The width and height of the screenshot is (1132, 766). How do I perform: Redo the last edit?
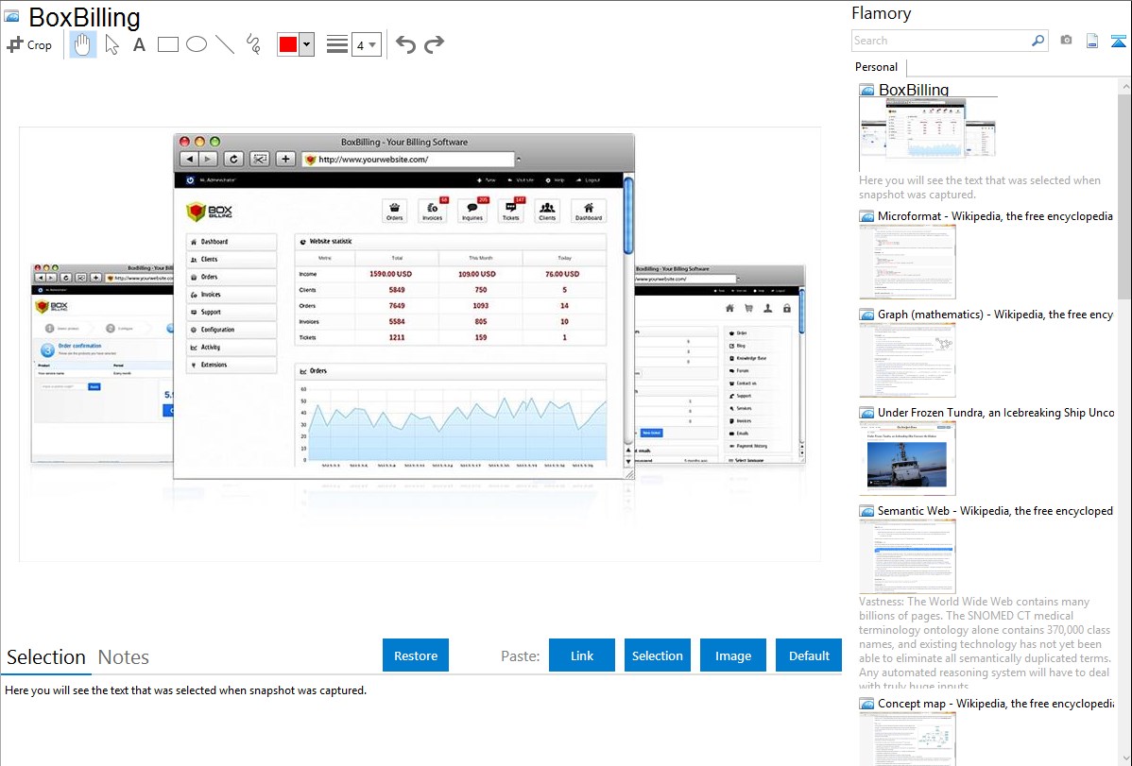click(x=434, y=44)
